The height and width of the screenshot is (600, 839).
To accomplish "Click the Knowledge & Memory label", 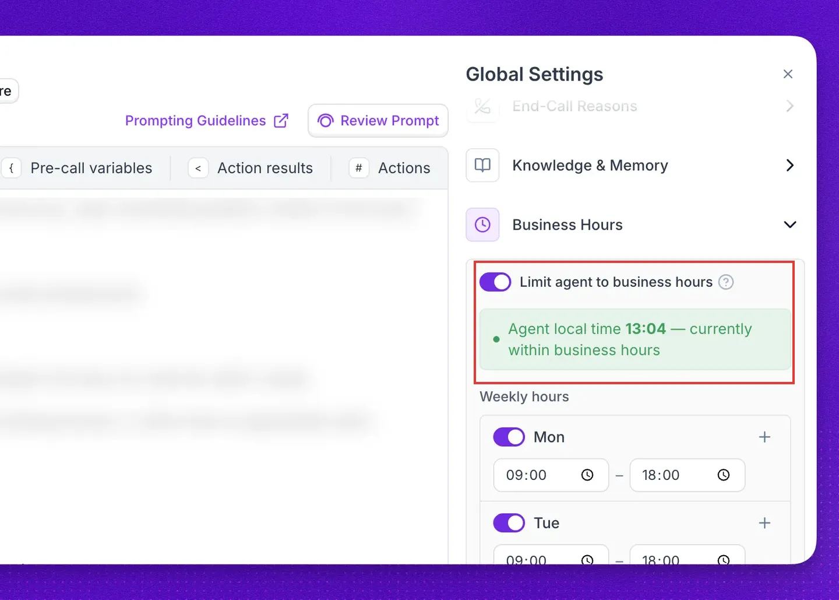I will coord(590,166).
